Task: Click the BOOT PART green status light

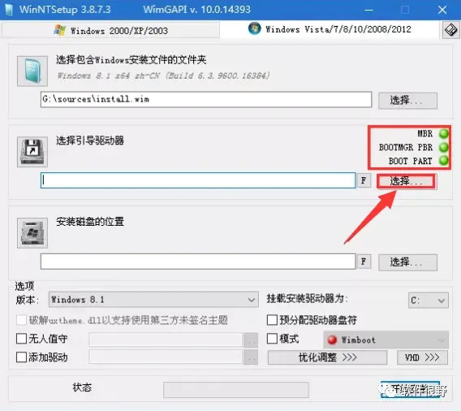Action: click(444, 160)
